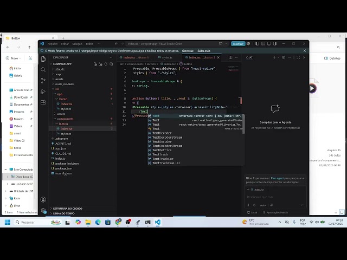Focus the chat description input field
The image size is (347, 260).
tap(275, 197)
